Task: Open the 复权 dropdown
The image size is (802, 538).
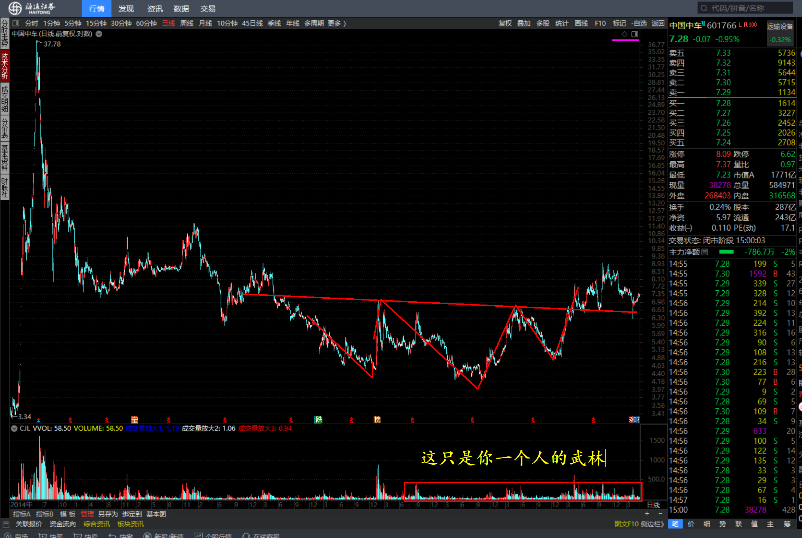Action: click(x=505, y=23)
